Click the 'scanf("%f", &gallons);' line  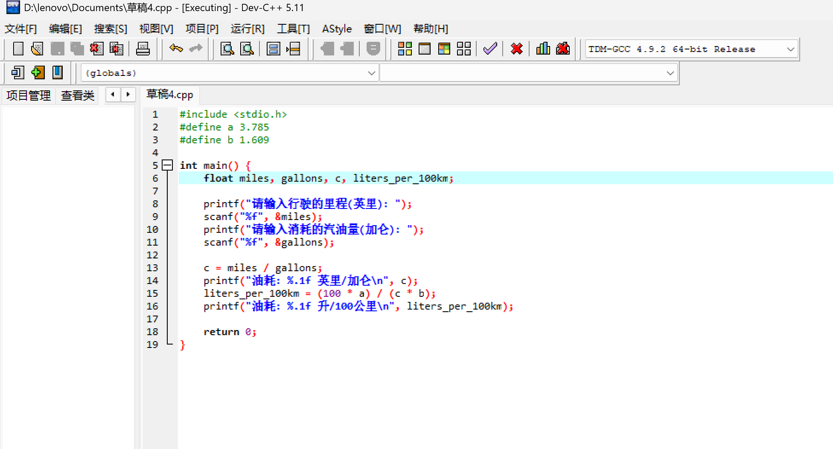[269, 242]
